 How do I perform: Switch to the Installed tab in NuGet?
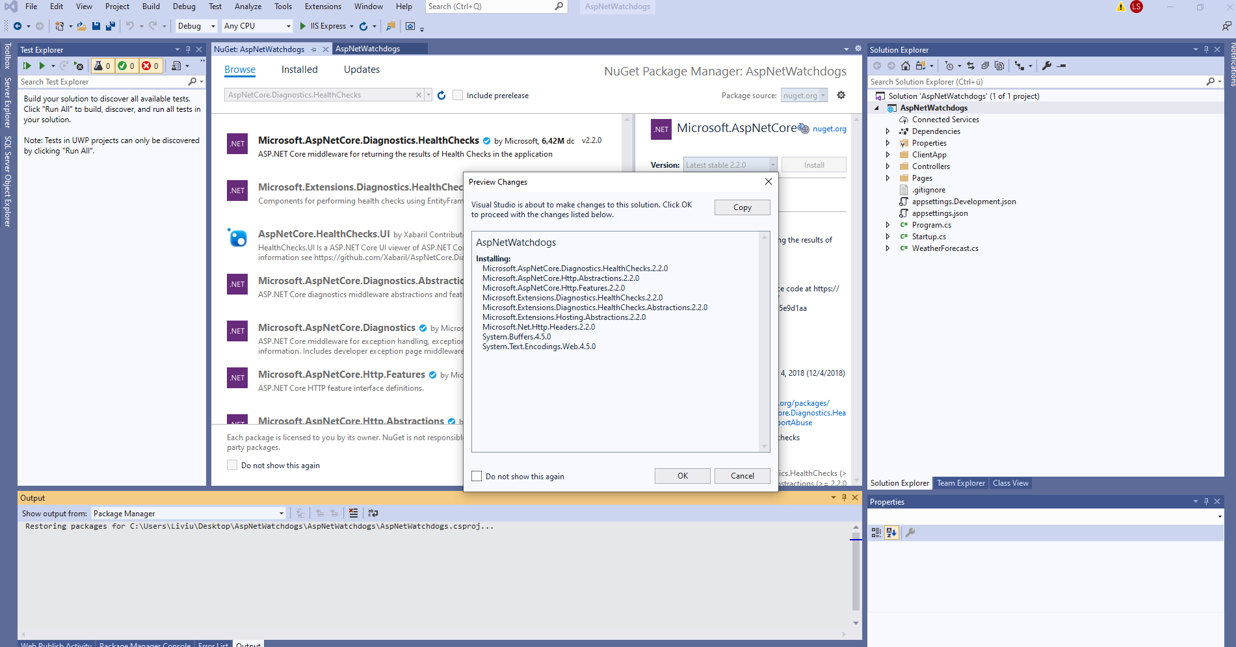click(x=299, y=70)
